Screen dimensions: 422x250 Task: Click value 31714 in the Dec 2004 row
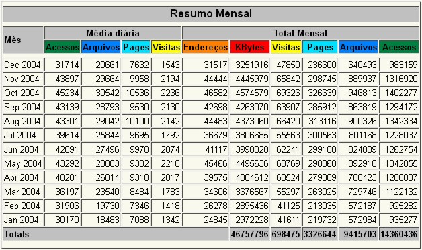point(67,65)
